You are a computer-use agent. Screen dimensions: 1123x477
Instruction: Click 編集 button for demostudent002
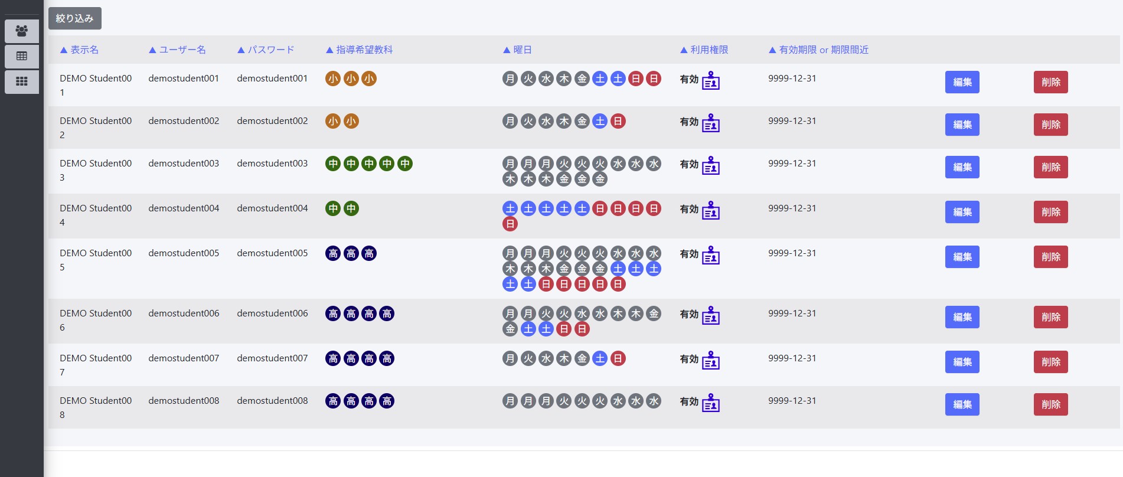coord(962,125)
